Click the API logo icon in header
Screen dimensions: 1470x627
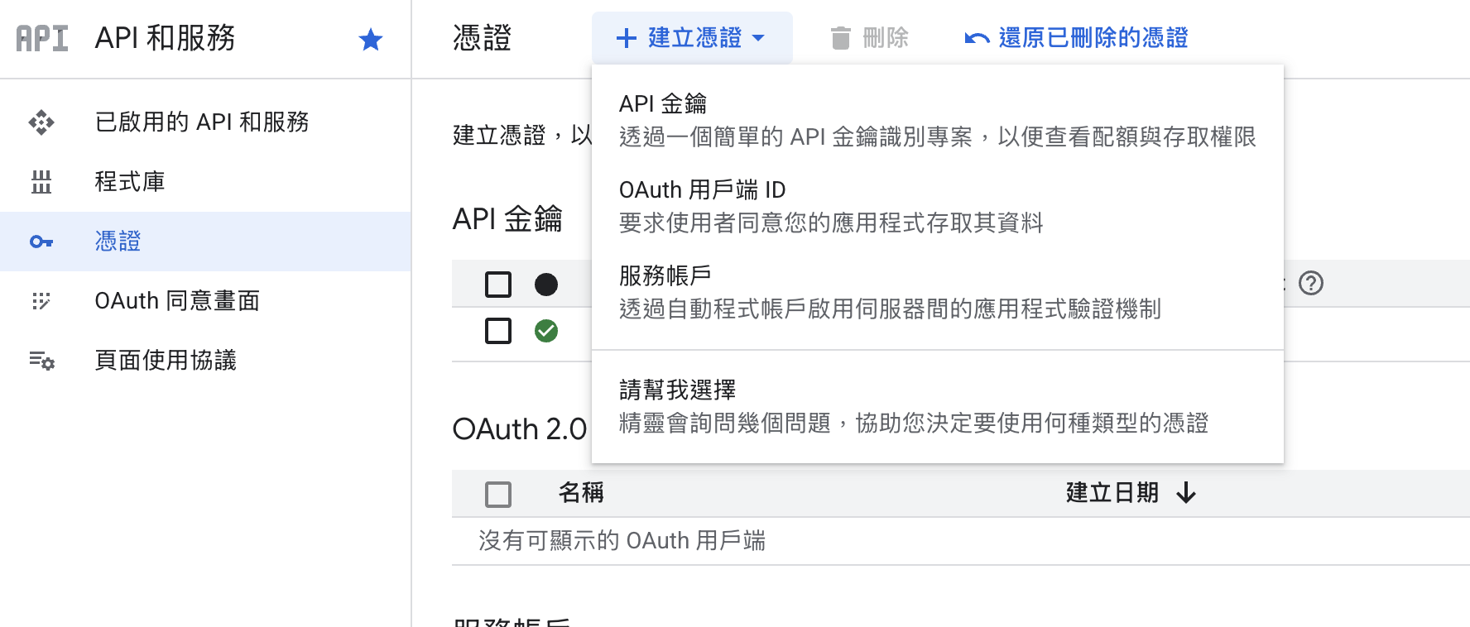click(x=42, y=38)
